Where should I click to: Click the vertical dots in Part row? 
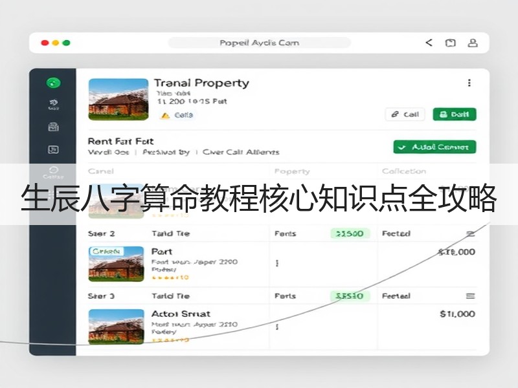click(277, 263)
